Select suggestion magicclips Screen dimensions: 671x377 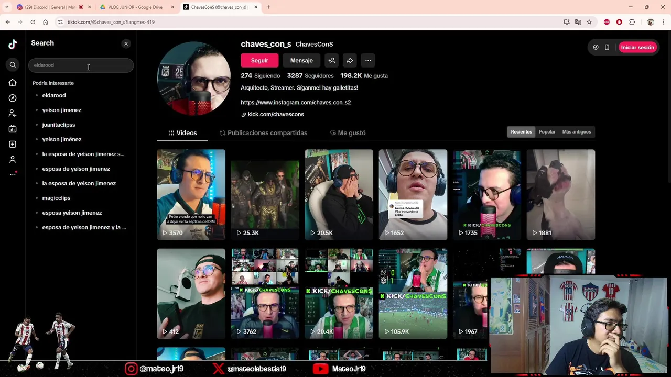(x=56, y=198)
